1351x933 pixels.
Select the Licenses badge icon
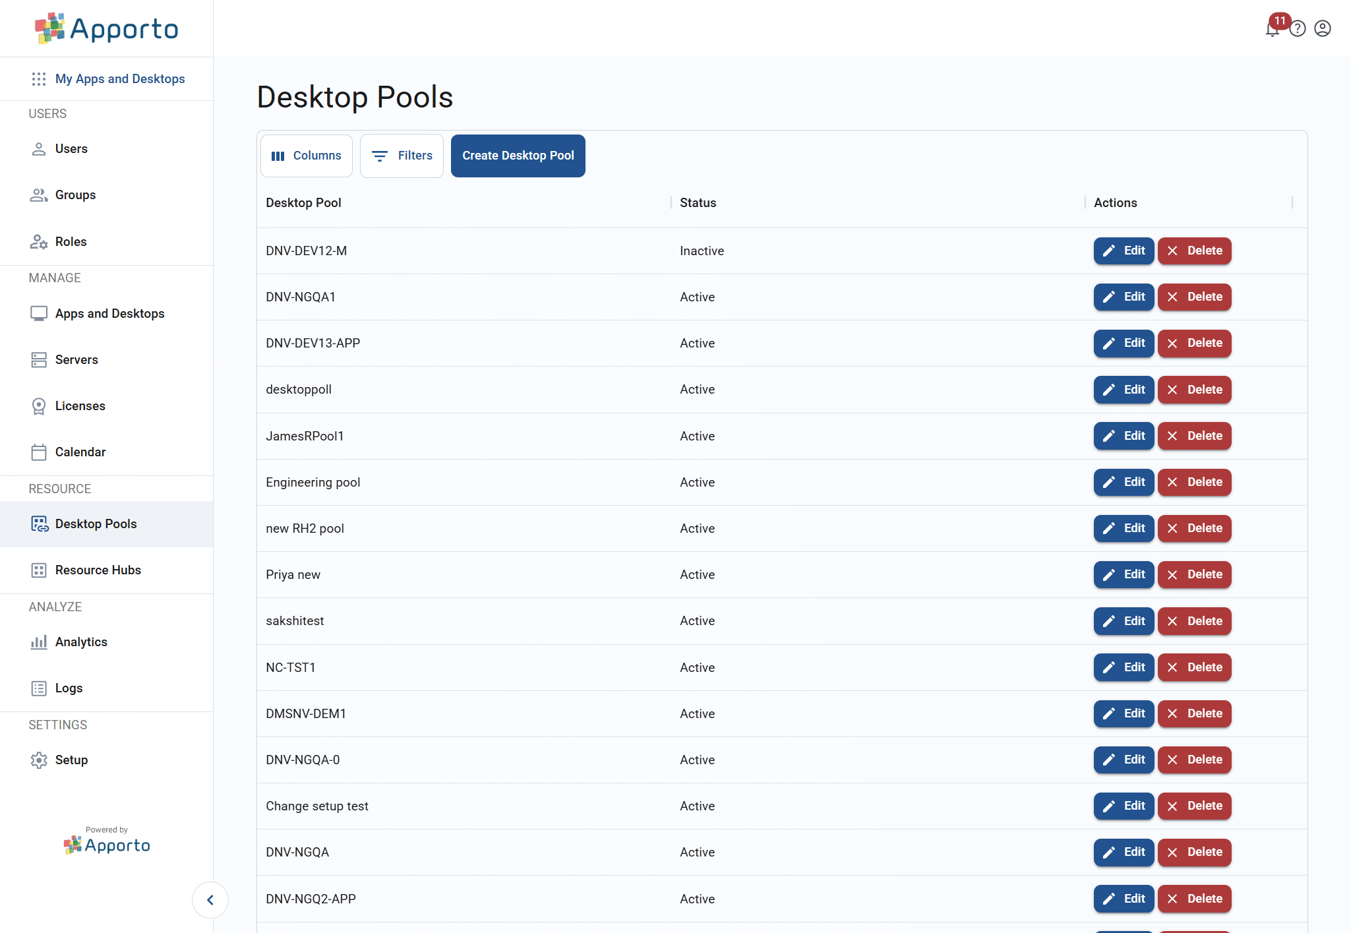pyautogui.click(x=38, y=406)
